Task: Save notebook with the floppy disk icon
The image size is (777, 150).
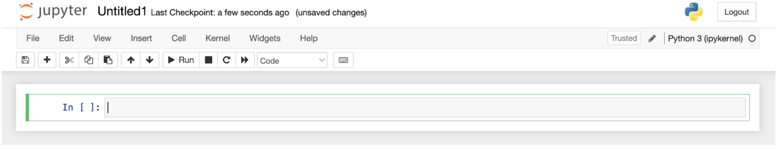Action: 26,60
